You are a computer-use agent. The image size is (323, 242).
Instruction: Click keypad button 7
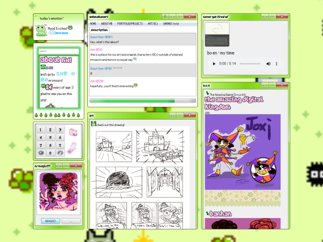(41, 145)
